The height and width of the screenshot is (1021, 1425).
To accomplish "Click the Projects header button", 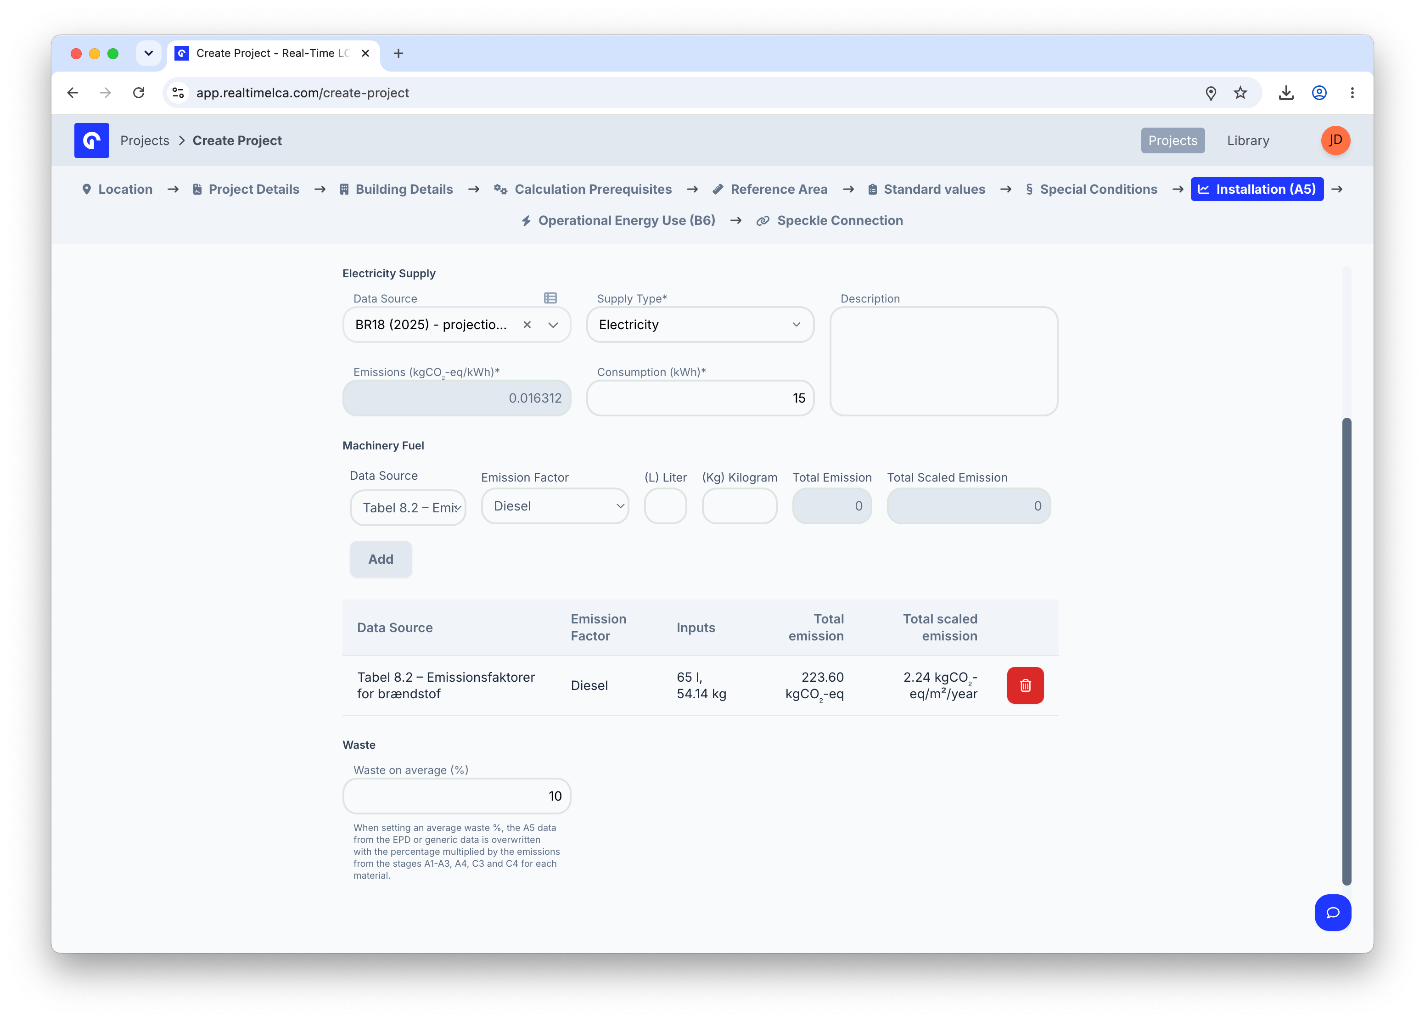I will pos(1173,140).
